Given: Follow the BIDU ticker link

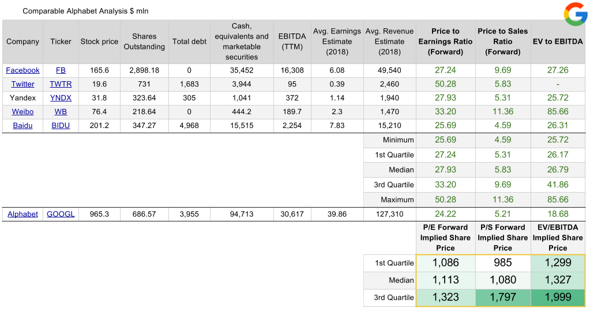Looking at the screenshot, I should pyautogui.click(x=61, y=126).
